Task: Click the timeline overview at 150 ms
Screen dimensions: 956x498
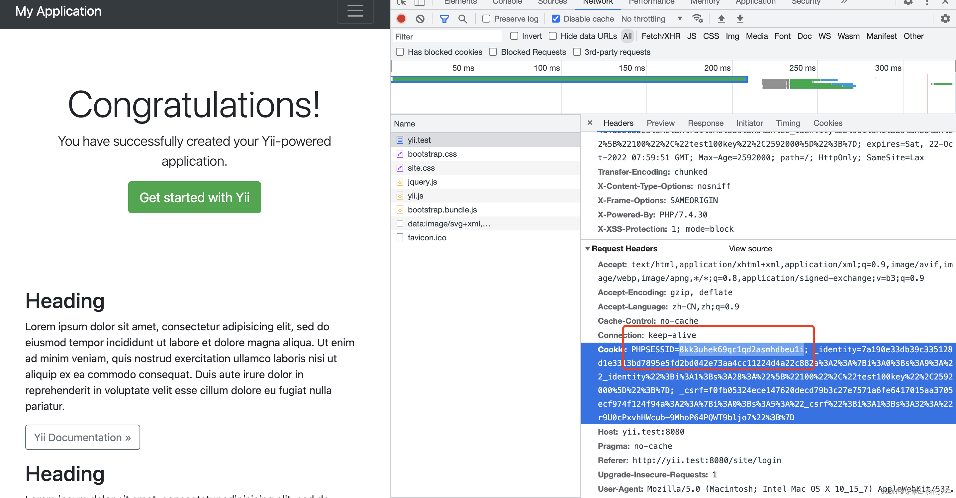Action: [632, 68]
